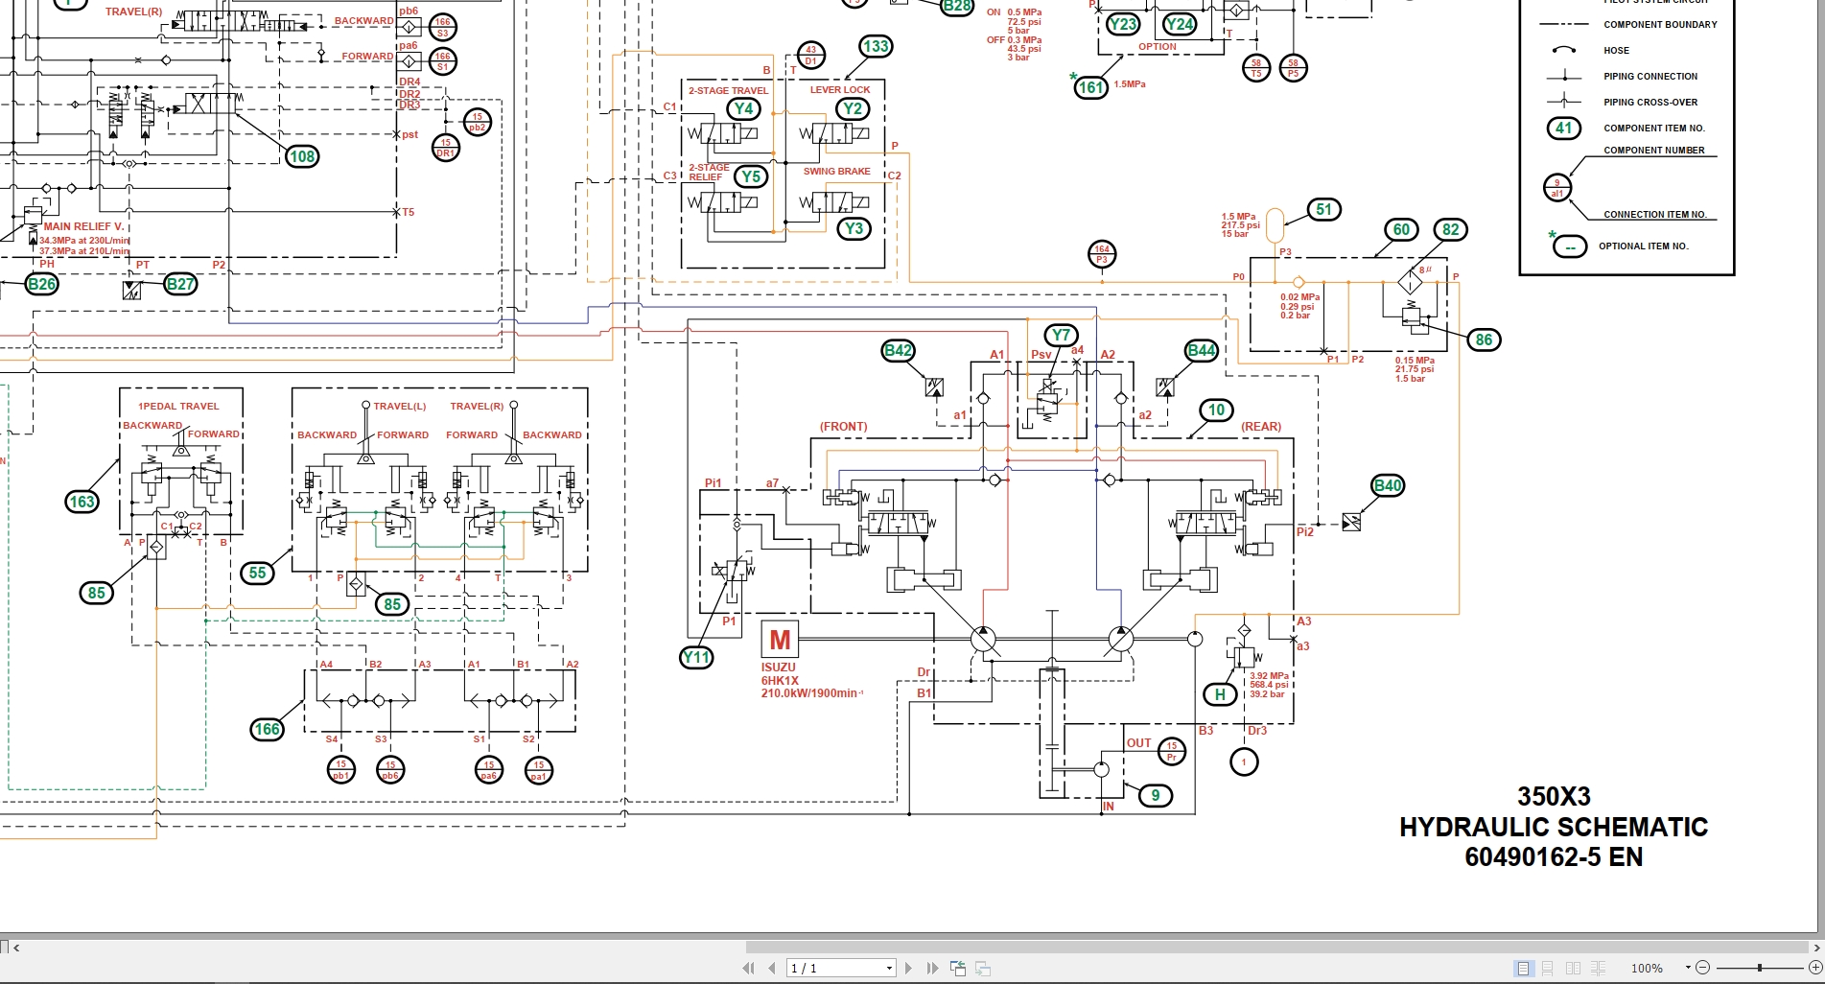Enable single page view layout
The width and height of the screenshot is (1825, 984).
(x=1522, y=967)
